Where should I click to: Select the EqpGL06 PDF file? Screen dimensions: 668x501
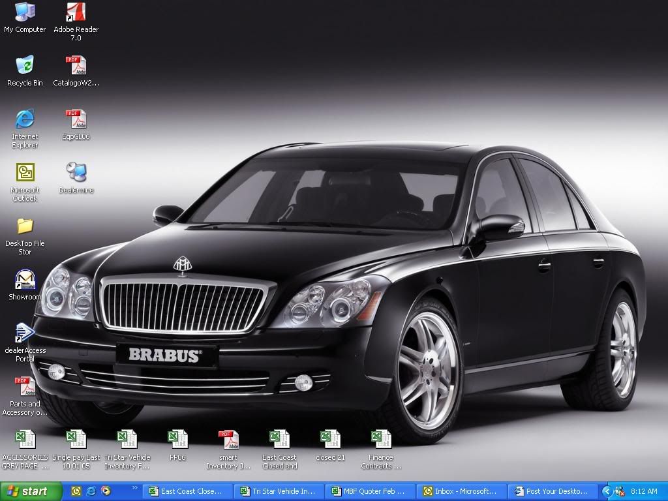click(76, 119)
